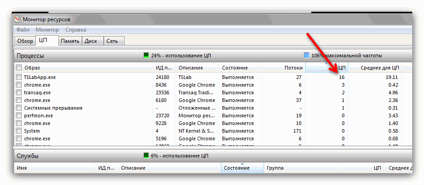Click the green CPU usage indicator in Процессы
Viewport: 424px width, 185px height.
(x=146, y=55)
